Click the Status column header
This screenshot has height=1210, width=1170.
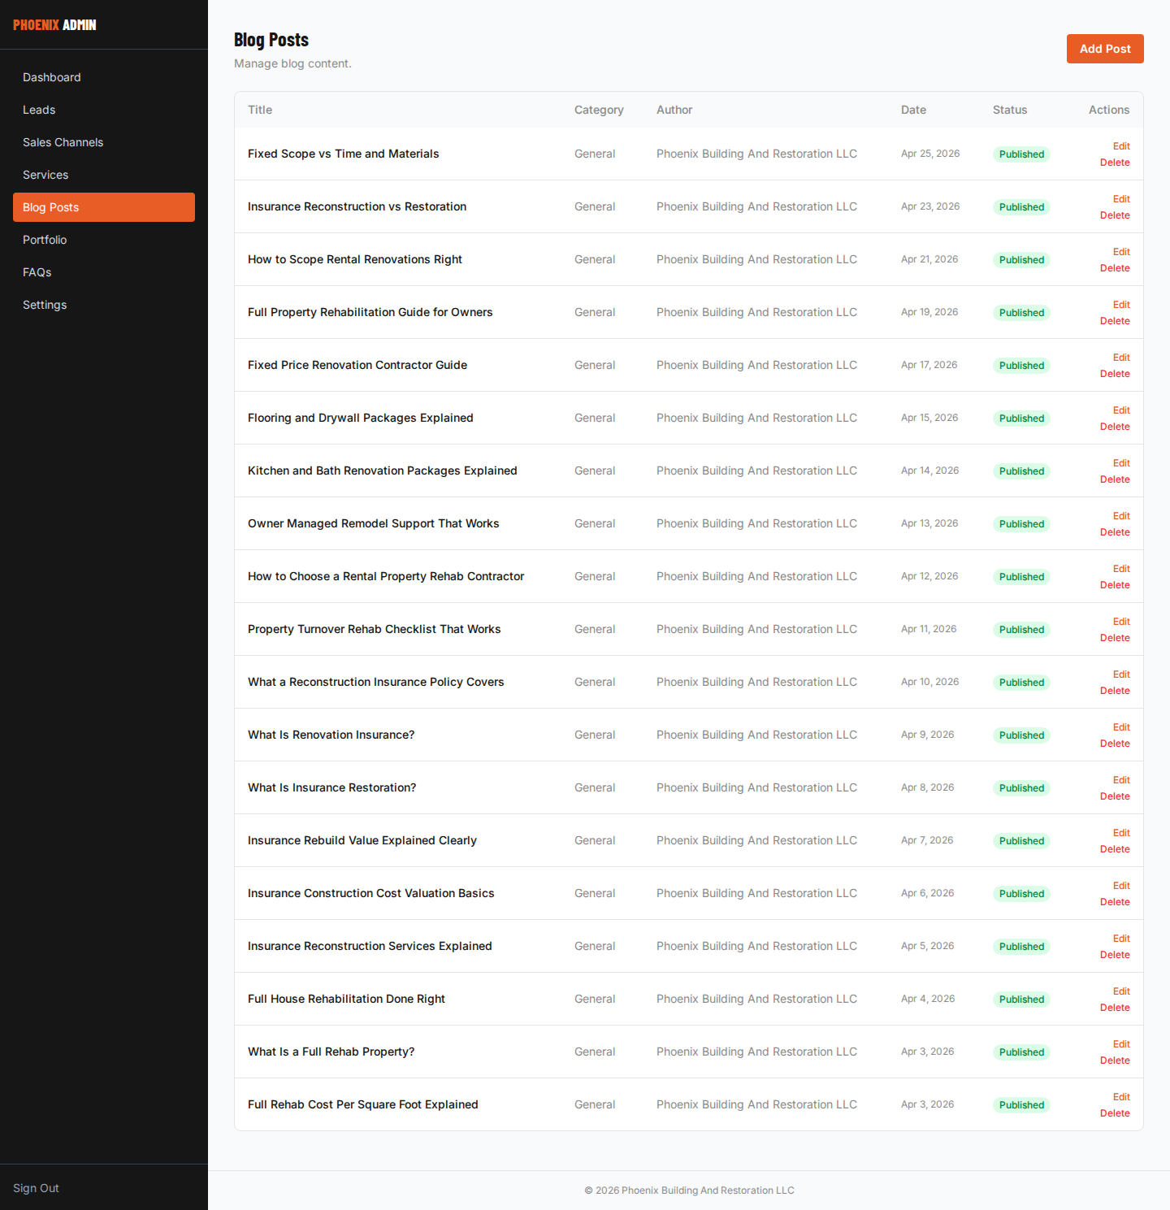point(1010,110)
